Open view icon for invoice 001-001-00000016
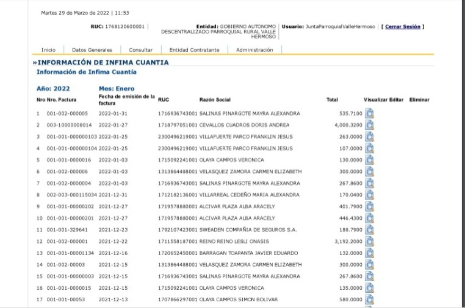This screenshot has height=308, width=465. [369, 160]
